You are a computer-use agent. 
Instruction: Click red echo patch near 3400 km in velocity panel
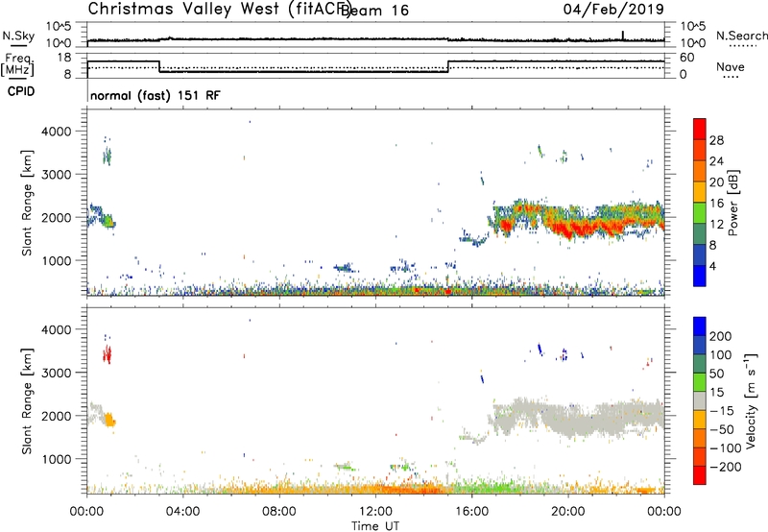(x=107, y=354)
